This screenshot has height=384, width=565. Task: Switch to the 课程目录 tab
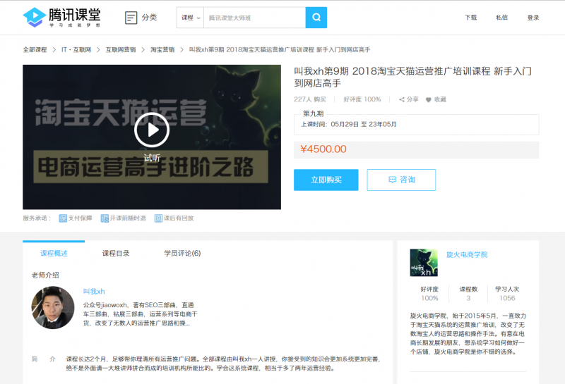click(x=116, y=254)
